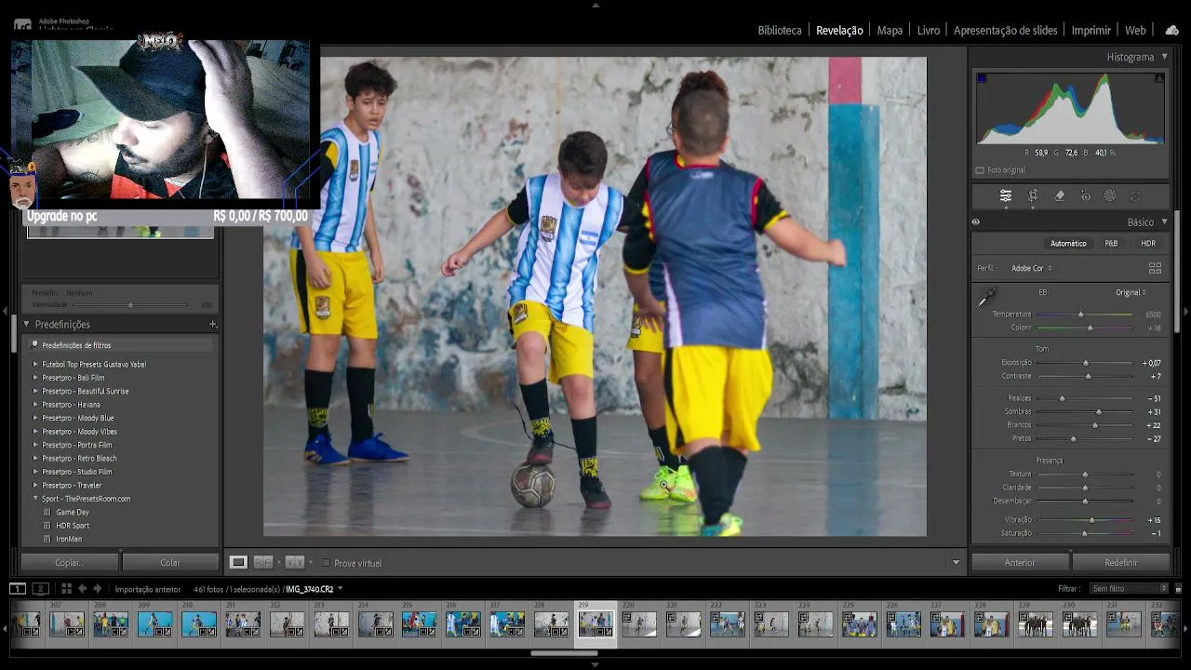Apply the HDR Sport preset
The image size is (1191, 670).
click(73, 526)
